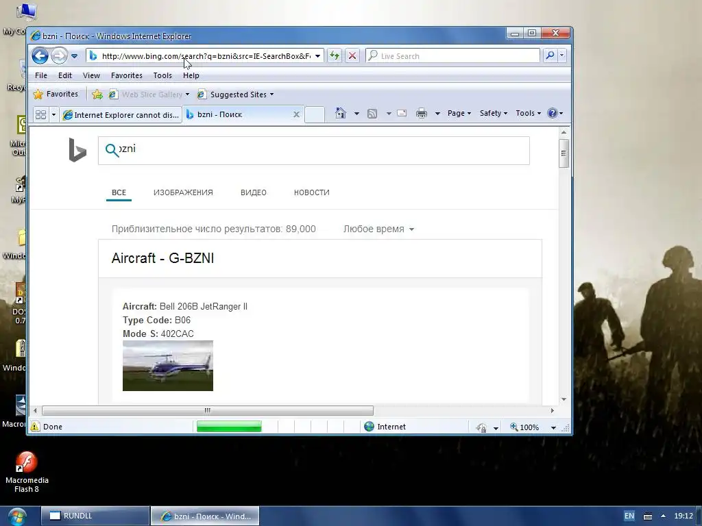This screenshot has width=702, height=526.
Task: Click the Bing search magnifier icon
Action: (112, 150)
